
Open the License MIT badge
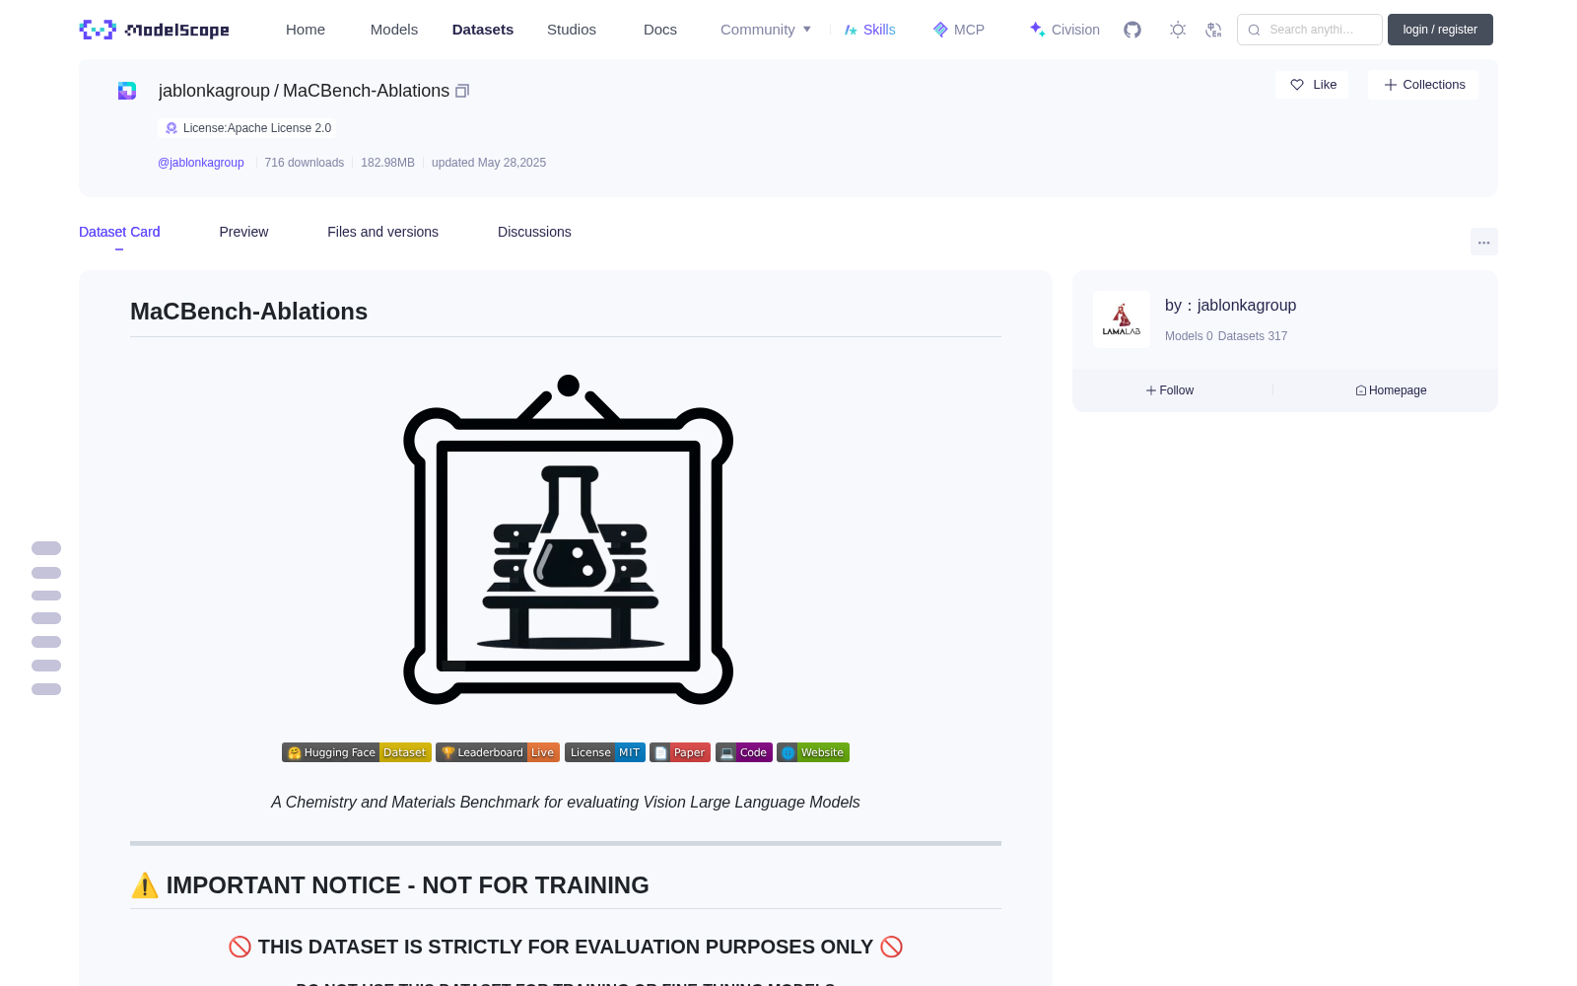[x=605, y=752]
